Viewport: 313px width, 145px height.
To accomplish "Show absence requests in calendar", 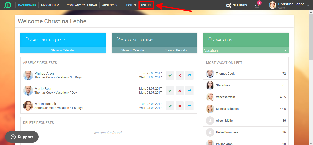I will 63,50.
